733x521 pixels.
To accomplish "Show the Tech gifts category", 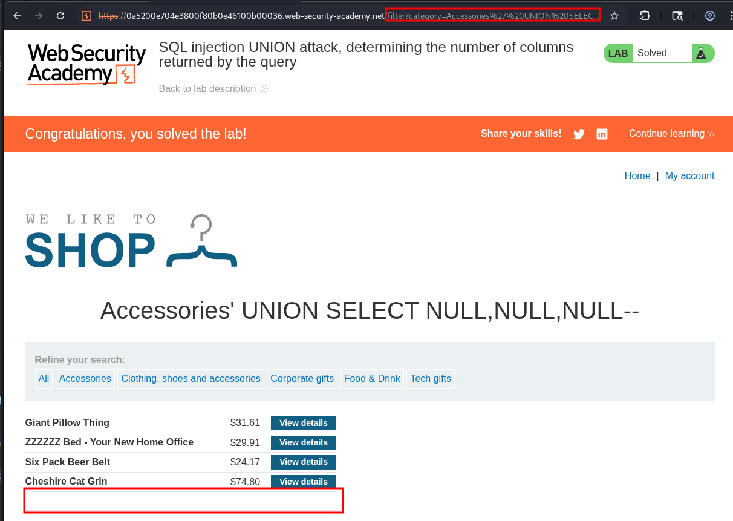I will point(431,379).
